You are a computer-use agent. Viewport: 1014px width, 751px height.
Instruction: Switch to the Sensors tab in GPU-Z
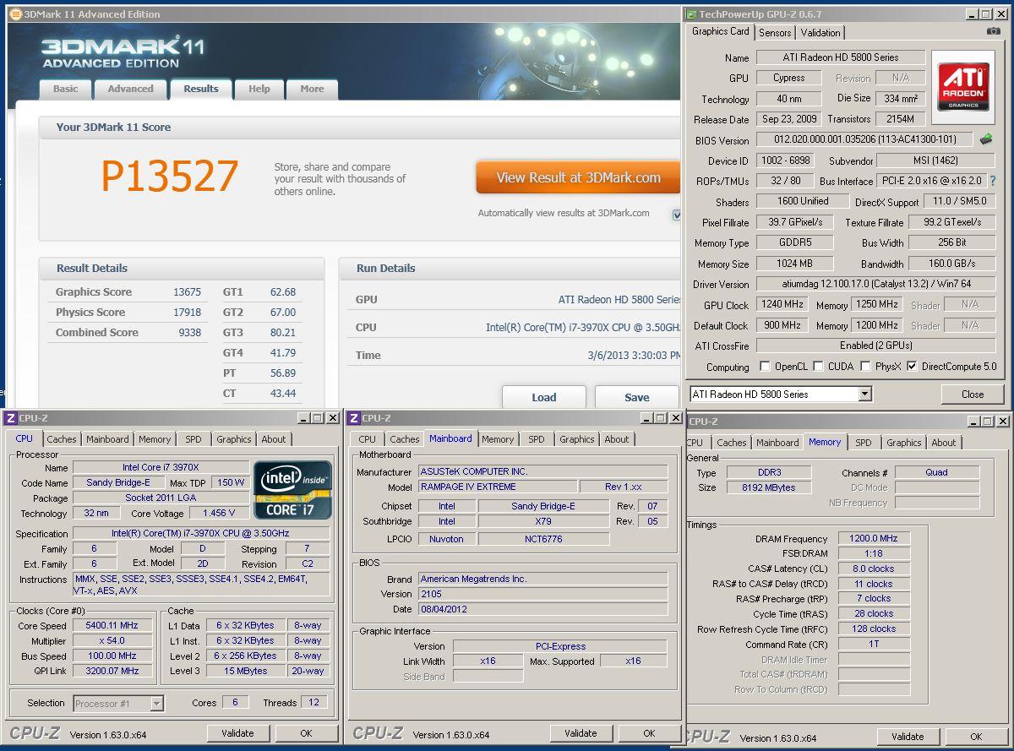(775, 33)
